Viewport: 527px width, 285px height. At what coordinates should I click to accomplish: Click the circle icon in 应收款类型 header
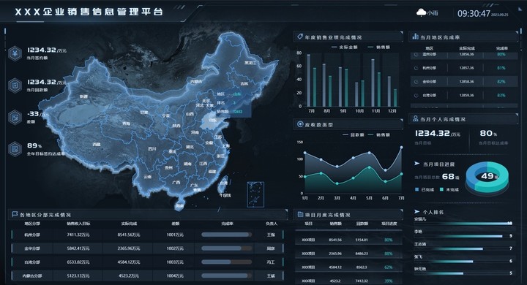[x=300, y=124]
